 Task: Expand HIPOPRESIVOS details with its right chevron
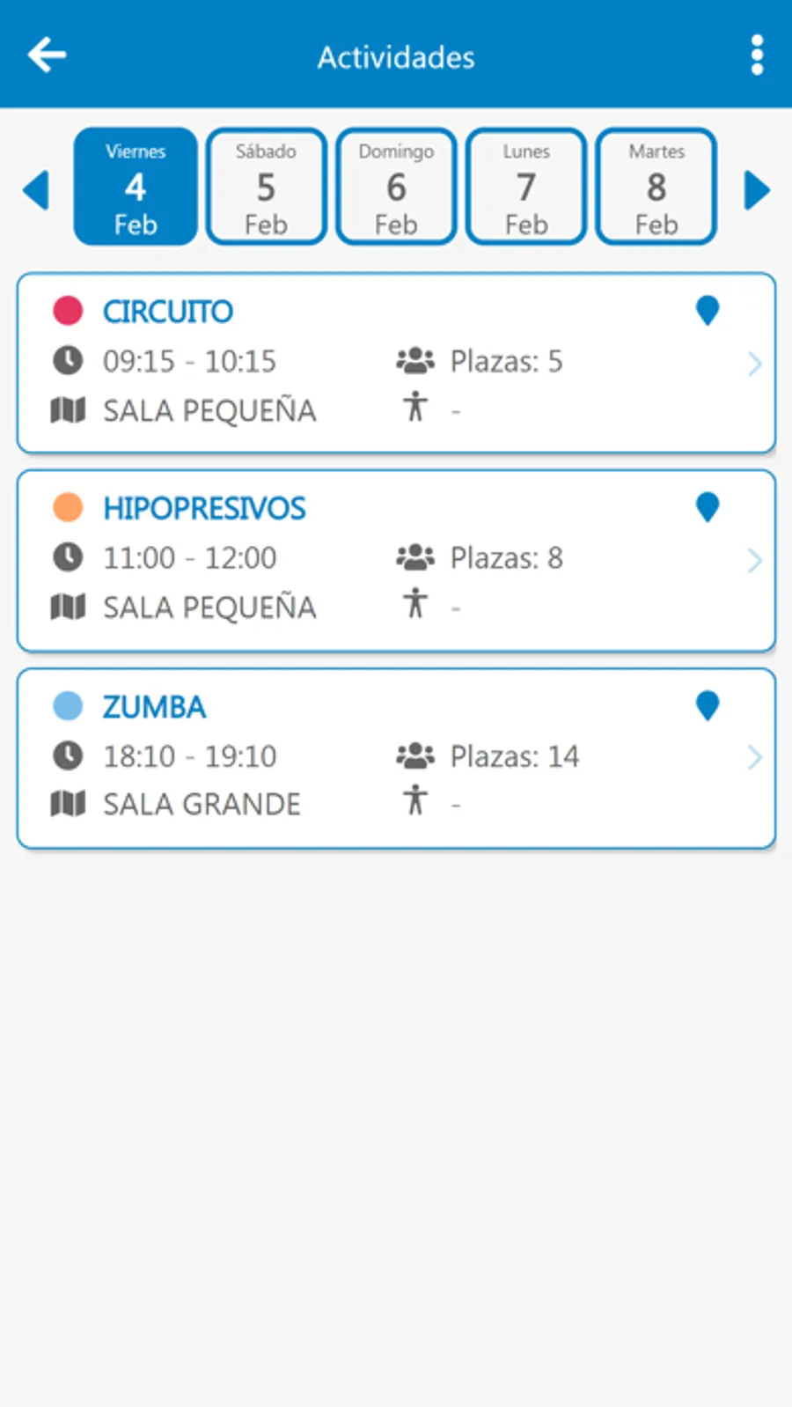click(x=754, y=560)
